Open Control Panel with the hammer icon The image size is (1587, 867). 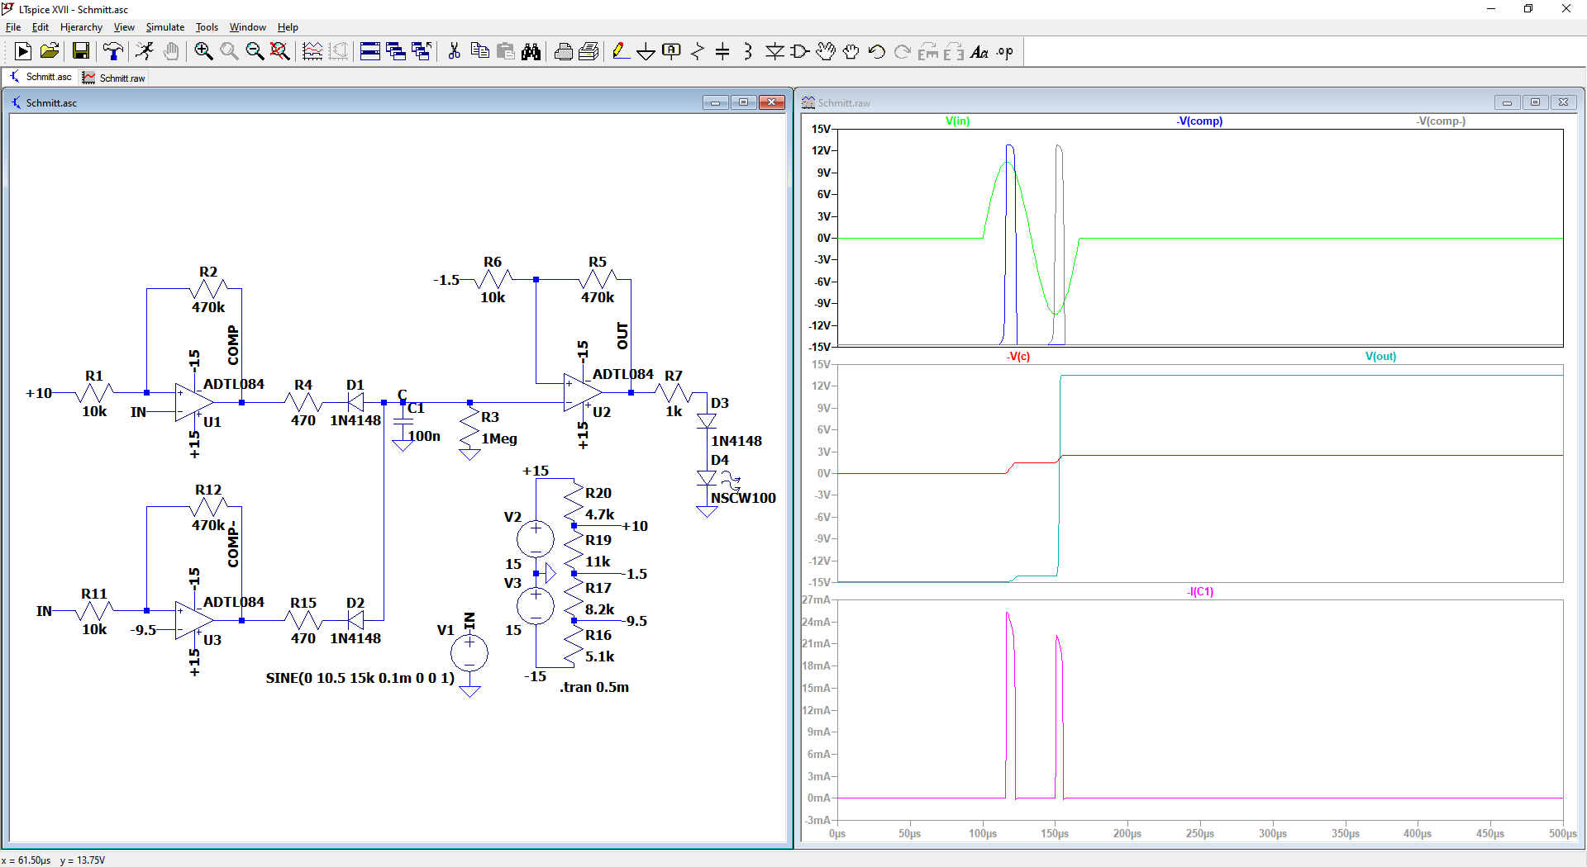[113, 52]
